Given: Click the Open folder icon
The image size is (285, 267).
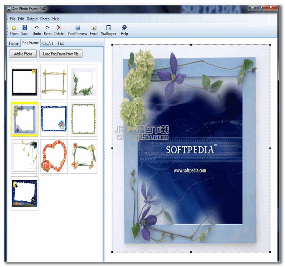Looking at the screenshot, I should point(14,28).
